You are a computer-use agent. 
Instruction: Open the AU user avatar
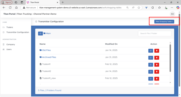tap(172, 14)
